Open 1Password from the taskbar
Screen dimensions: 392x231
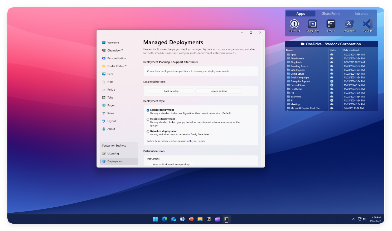point(182,219)
